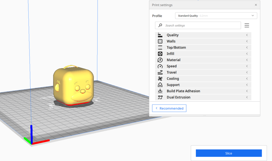Close the Print settings panel
The image size is (272, 161).
click(x=256, y=5)
